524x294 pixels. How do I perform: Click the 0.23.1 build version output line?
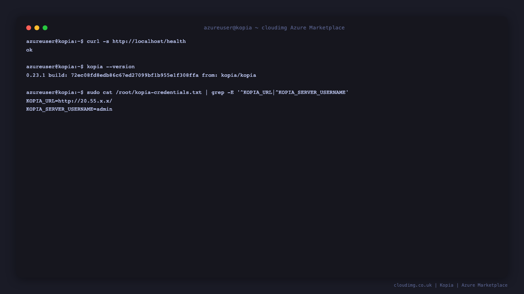coord(141,75)
